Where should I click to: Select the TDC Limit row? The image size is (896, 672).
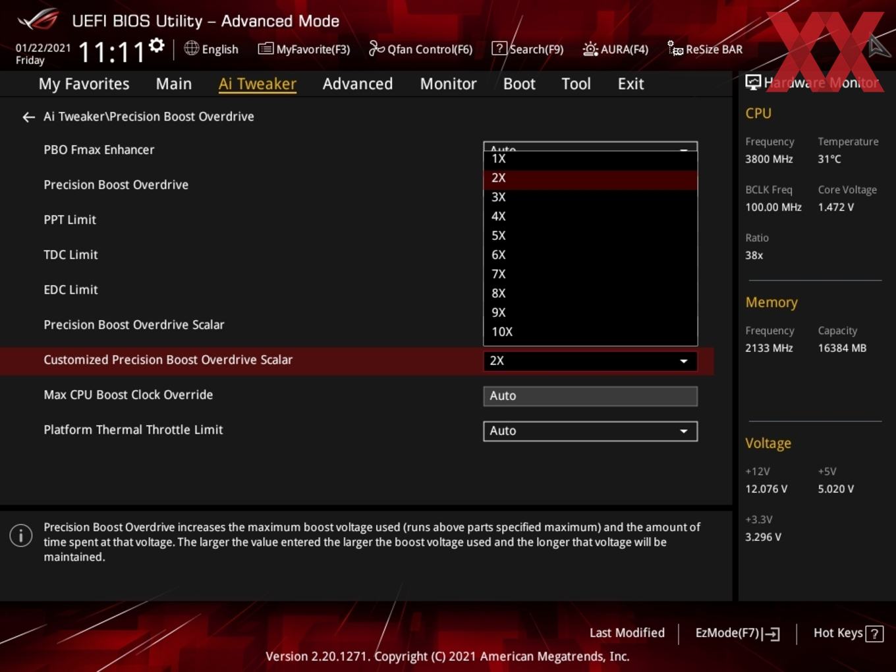[70, 255]
